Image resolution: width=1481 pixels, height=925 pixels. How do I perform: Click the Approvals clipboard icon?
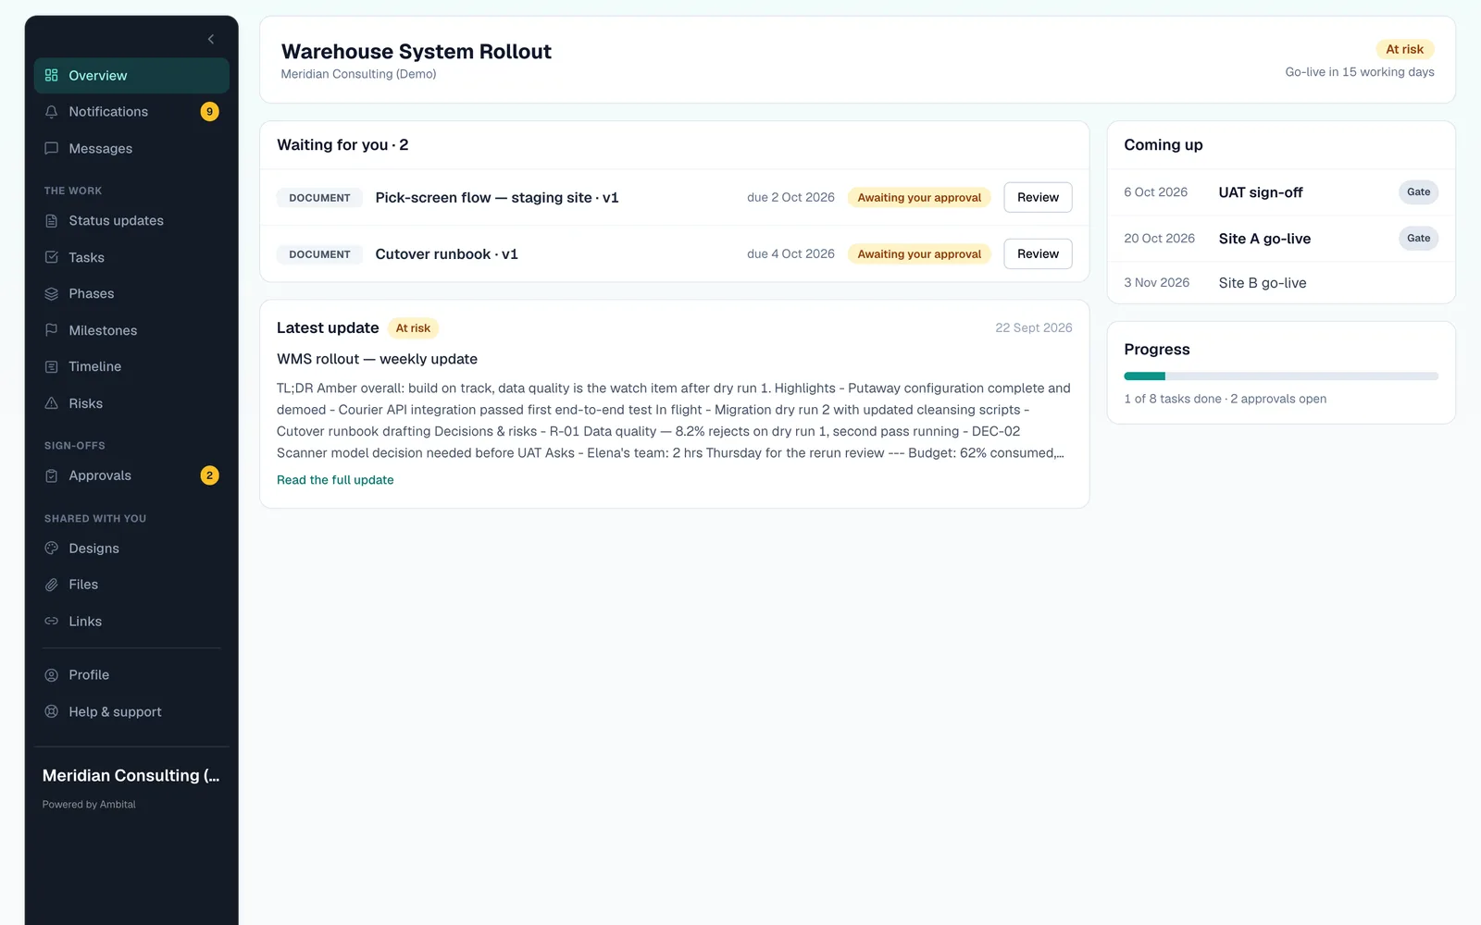pos(52,475)
